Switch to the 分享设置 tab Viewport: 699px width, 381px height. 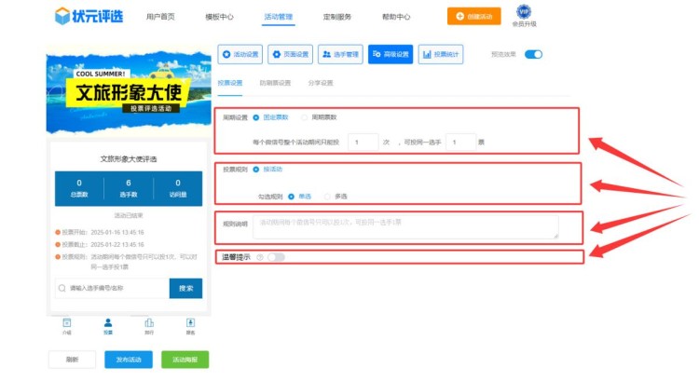(320, 83)
